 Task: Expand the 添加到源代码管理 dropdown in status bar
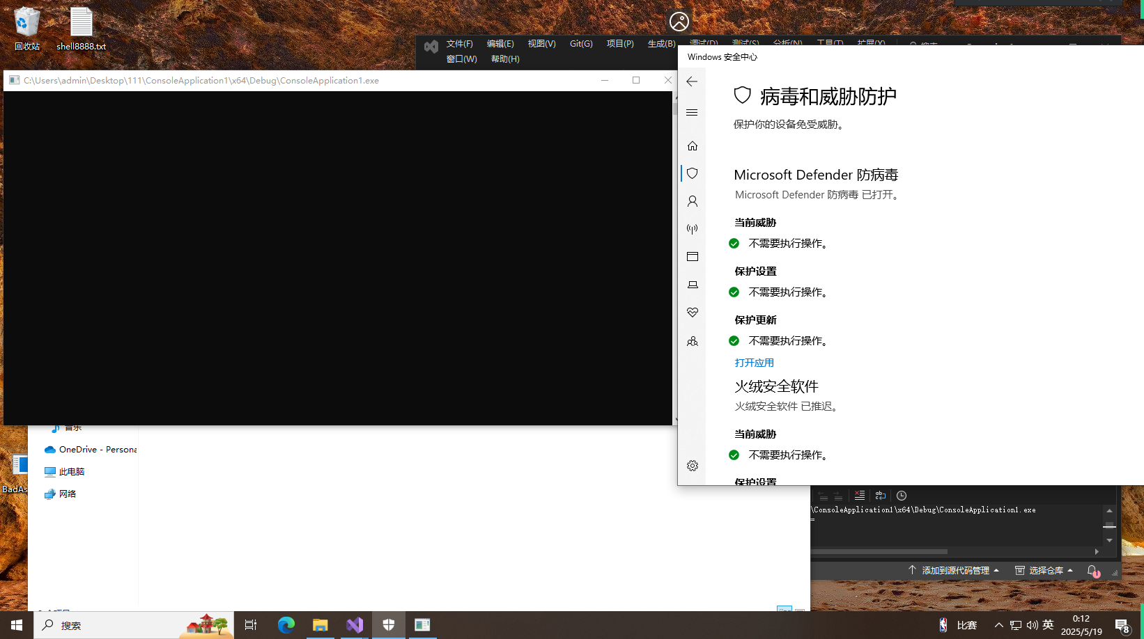[x=954, y=570]
